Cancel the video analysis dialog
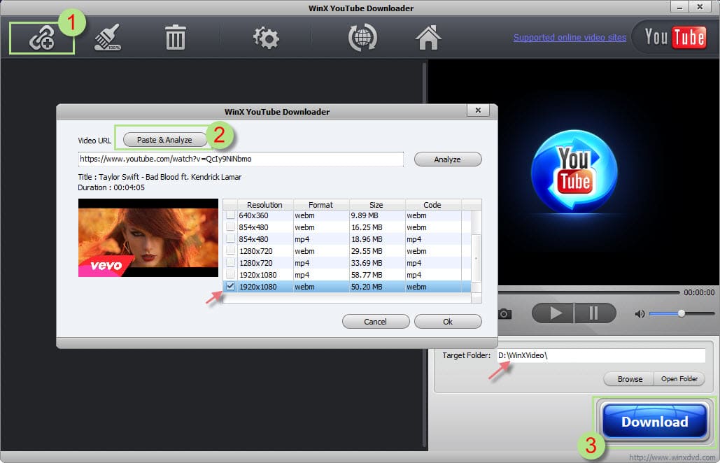Image resolution: width=720 pixels, height=463 pixels. click(376, 322)
